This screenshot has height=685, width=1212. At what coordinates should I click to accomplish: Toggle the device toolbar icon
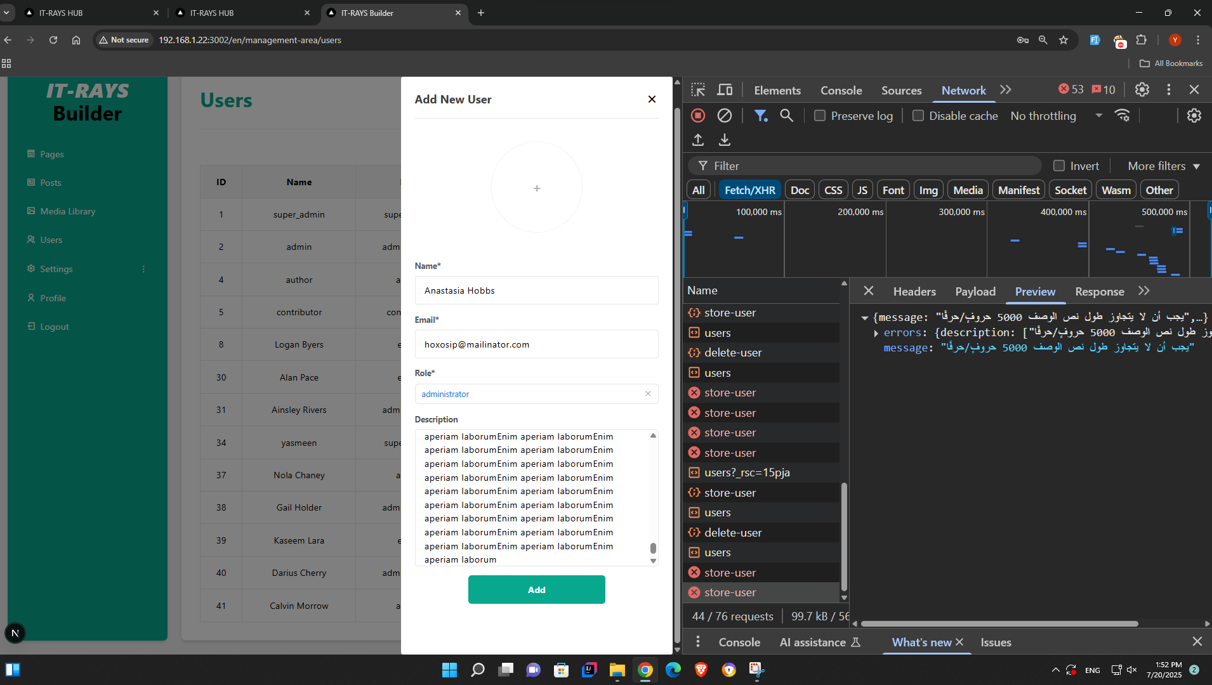coord(725,90)
